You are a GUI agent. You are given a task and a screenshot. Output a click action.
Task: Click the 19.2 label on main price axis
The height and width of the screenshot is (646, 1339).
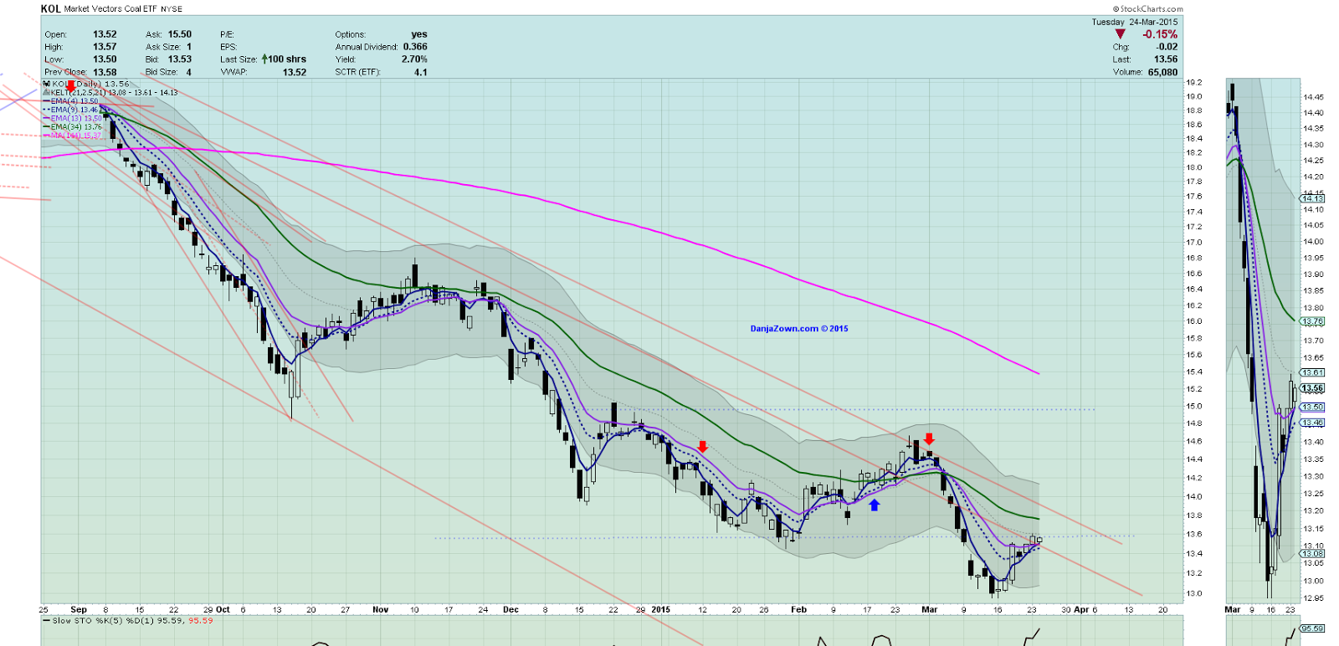(1193, 82)
